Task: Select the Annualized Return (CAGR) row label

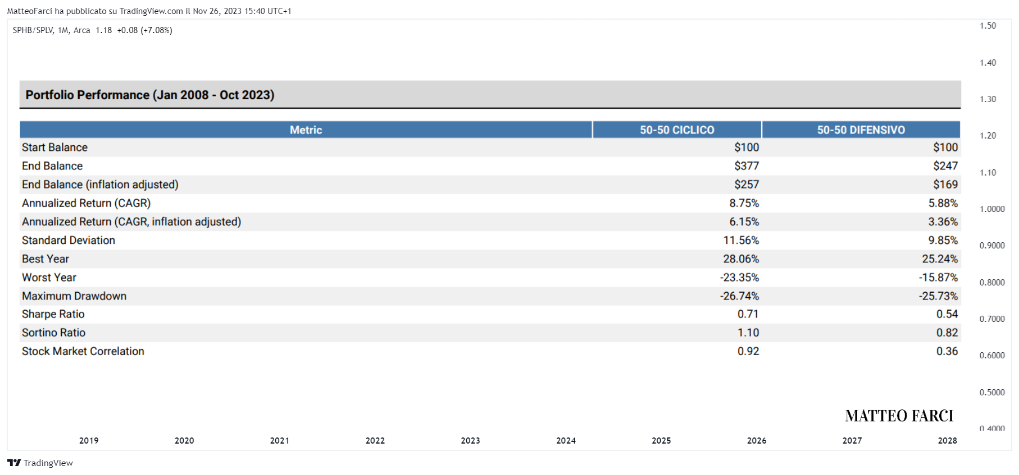Action: (x=87, y=203)
